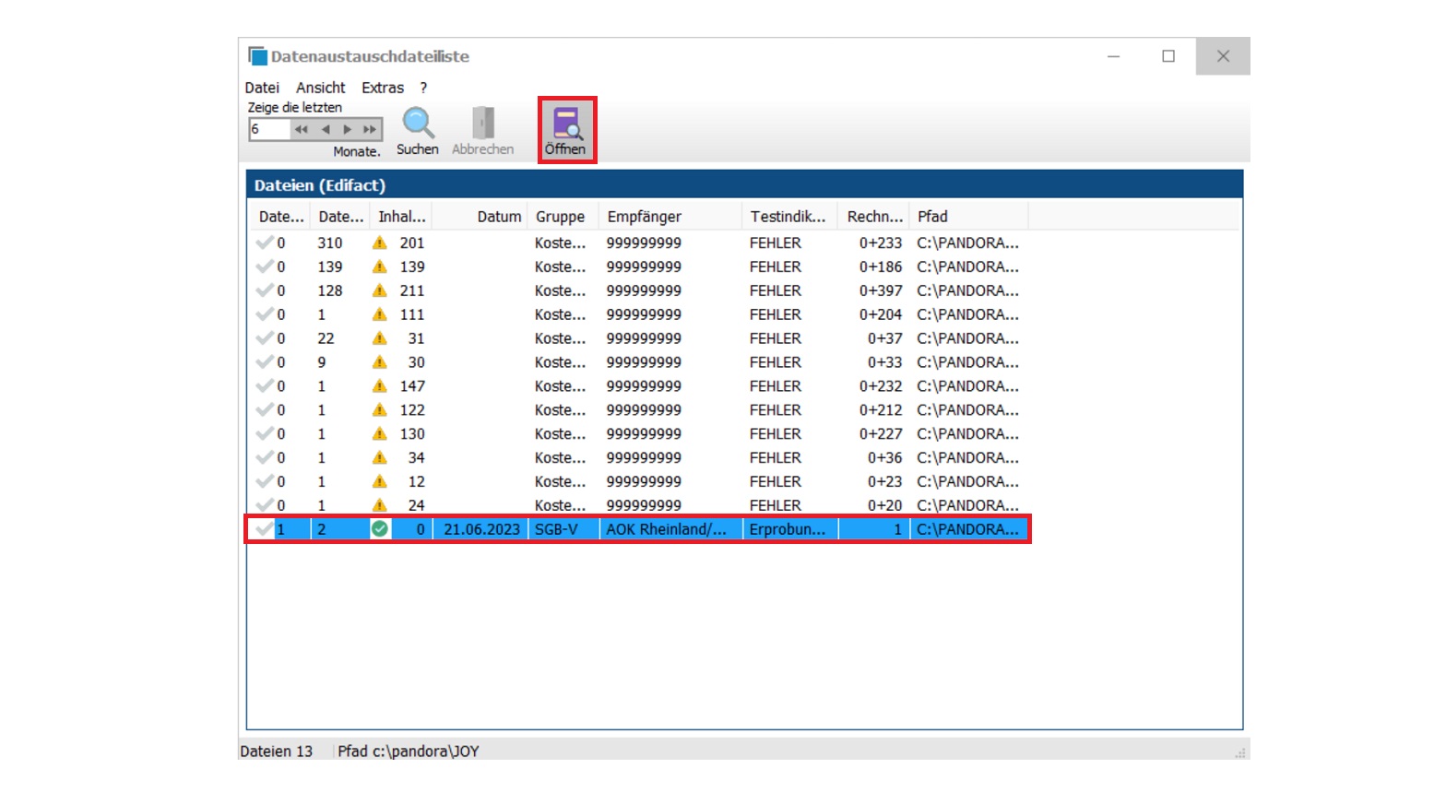The height and width of the screenshot is (804, 1446).
Task: Click the warning icon in the row with 0+36
Action: (379, 458)
